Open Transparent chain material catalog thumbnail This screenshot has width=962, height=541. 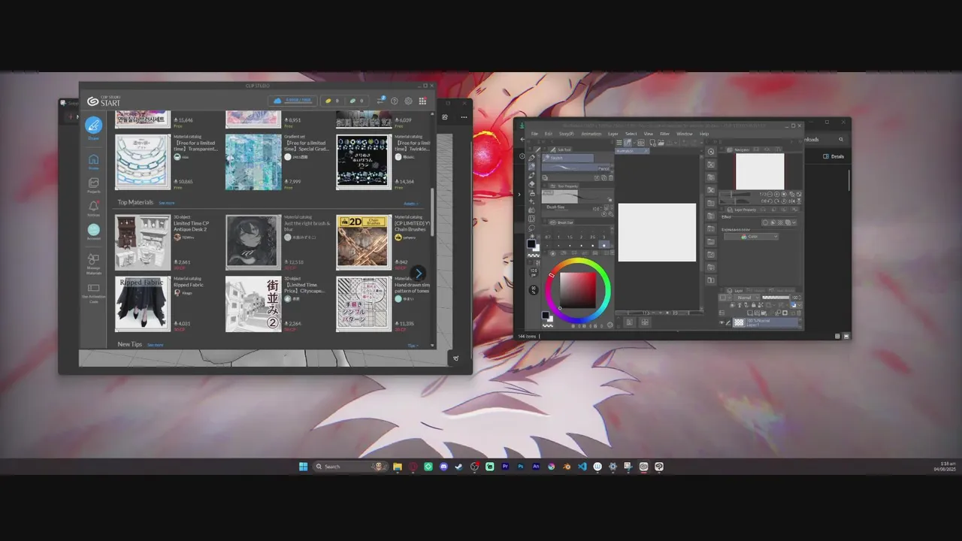pos(142,162)
